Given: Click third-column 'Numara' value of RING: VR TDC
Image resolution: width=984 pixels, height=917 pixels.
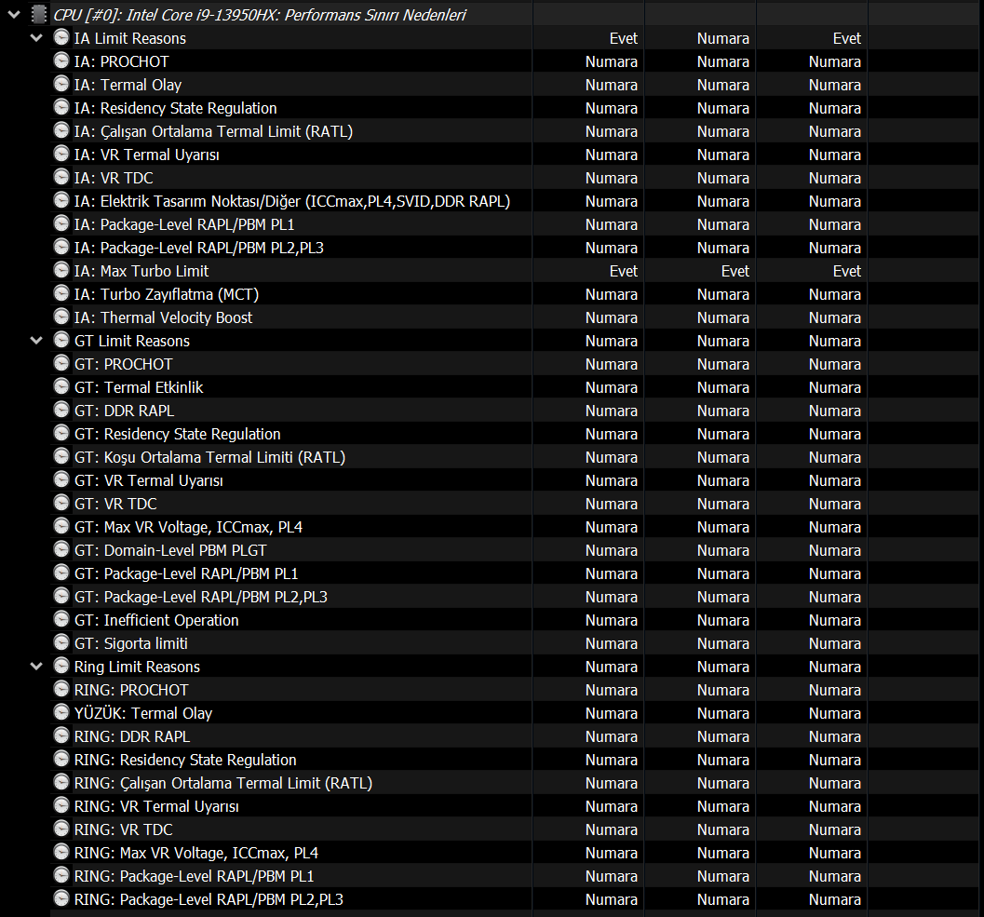Looking at the screenshot, I should [x=835, y=829].
